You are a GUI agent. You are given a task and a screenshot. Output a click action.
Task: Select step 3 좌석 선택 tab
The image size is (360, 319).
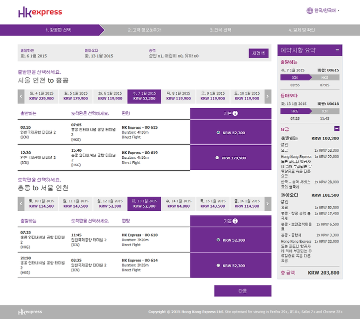(x=220, y=30)
